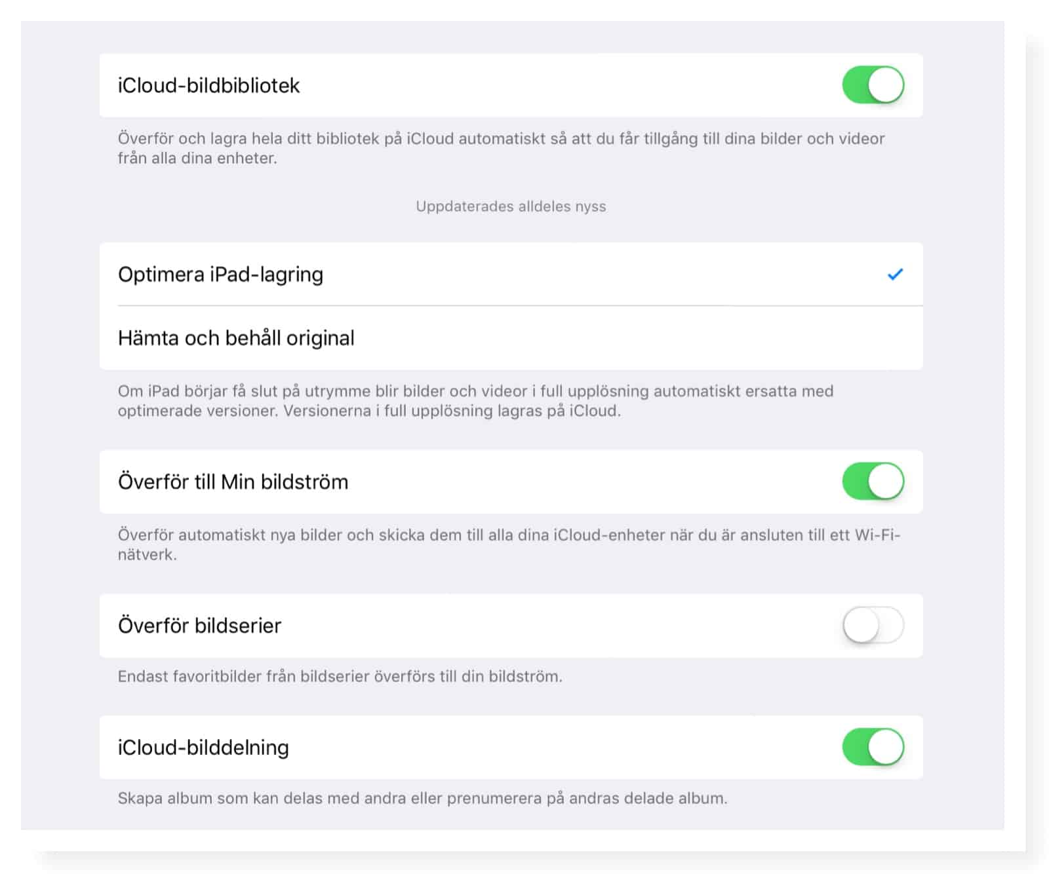Click the Skapa album som kan delas description

click(422, 799)
